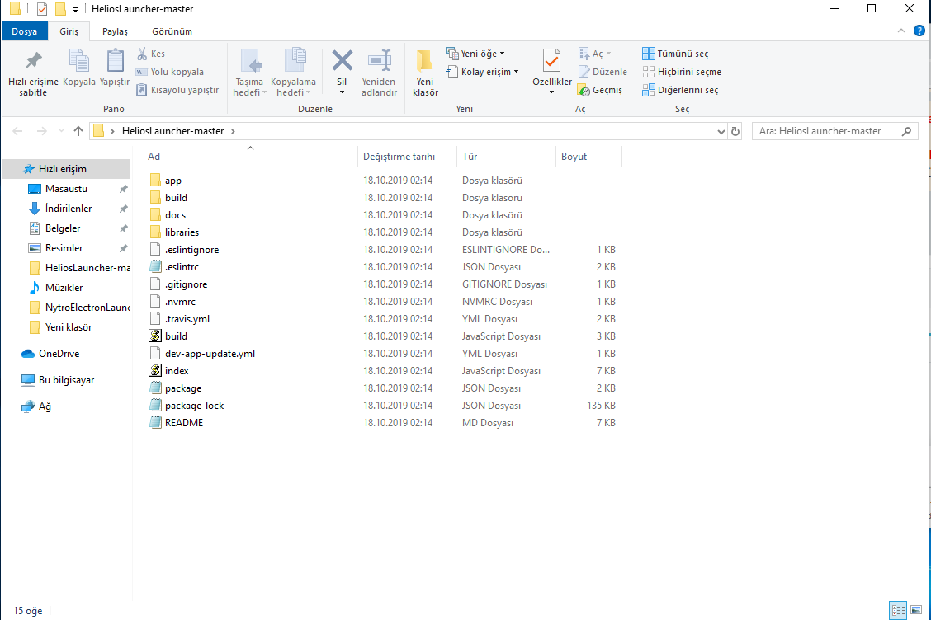Click the Kopyala (Copy) ribbon icon
This screenshot has height=620, width=931.
tap(79, 61)
